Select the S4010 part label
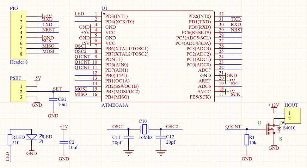This screenshot has height=168, width=307. coord(289,128)
